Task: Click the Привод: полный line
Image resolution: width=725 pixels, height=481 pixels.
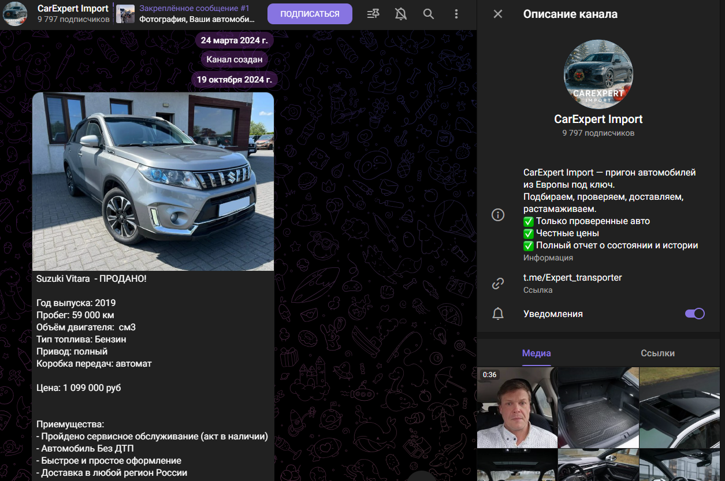Action: [x=72, y=351]
